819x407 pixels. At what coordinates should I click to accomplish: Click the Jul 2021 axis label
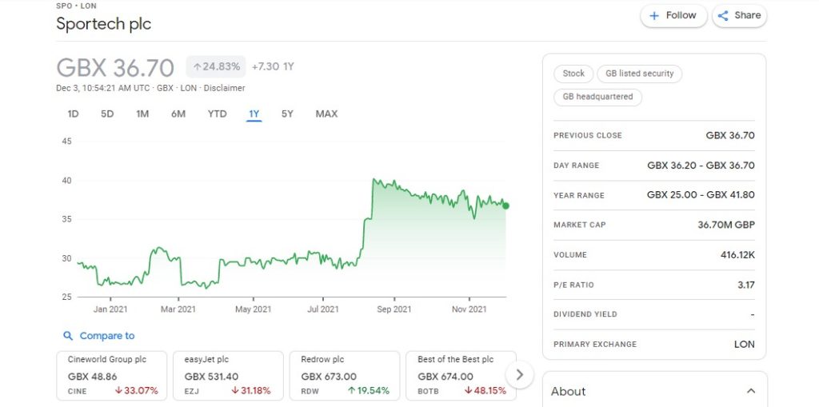[x=323, y=309]
